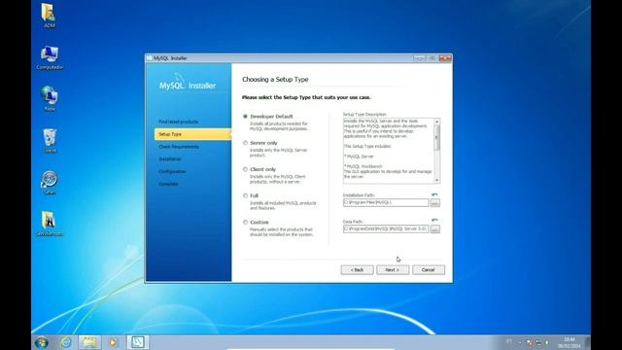This screenshot has height=350, width=622.
Task: Browse for the Installation Path folder
Action: (434, 203)
